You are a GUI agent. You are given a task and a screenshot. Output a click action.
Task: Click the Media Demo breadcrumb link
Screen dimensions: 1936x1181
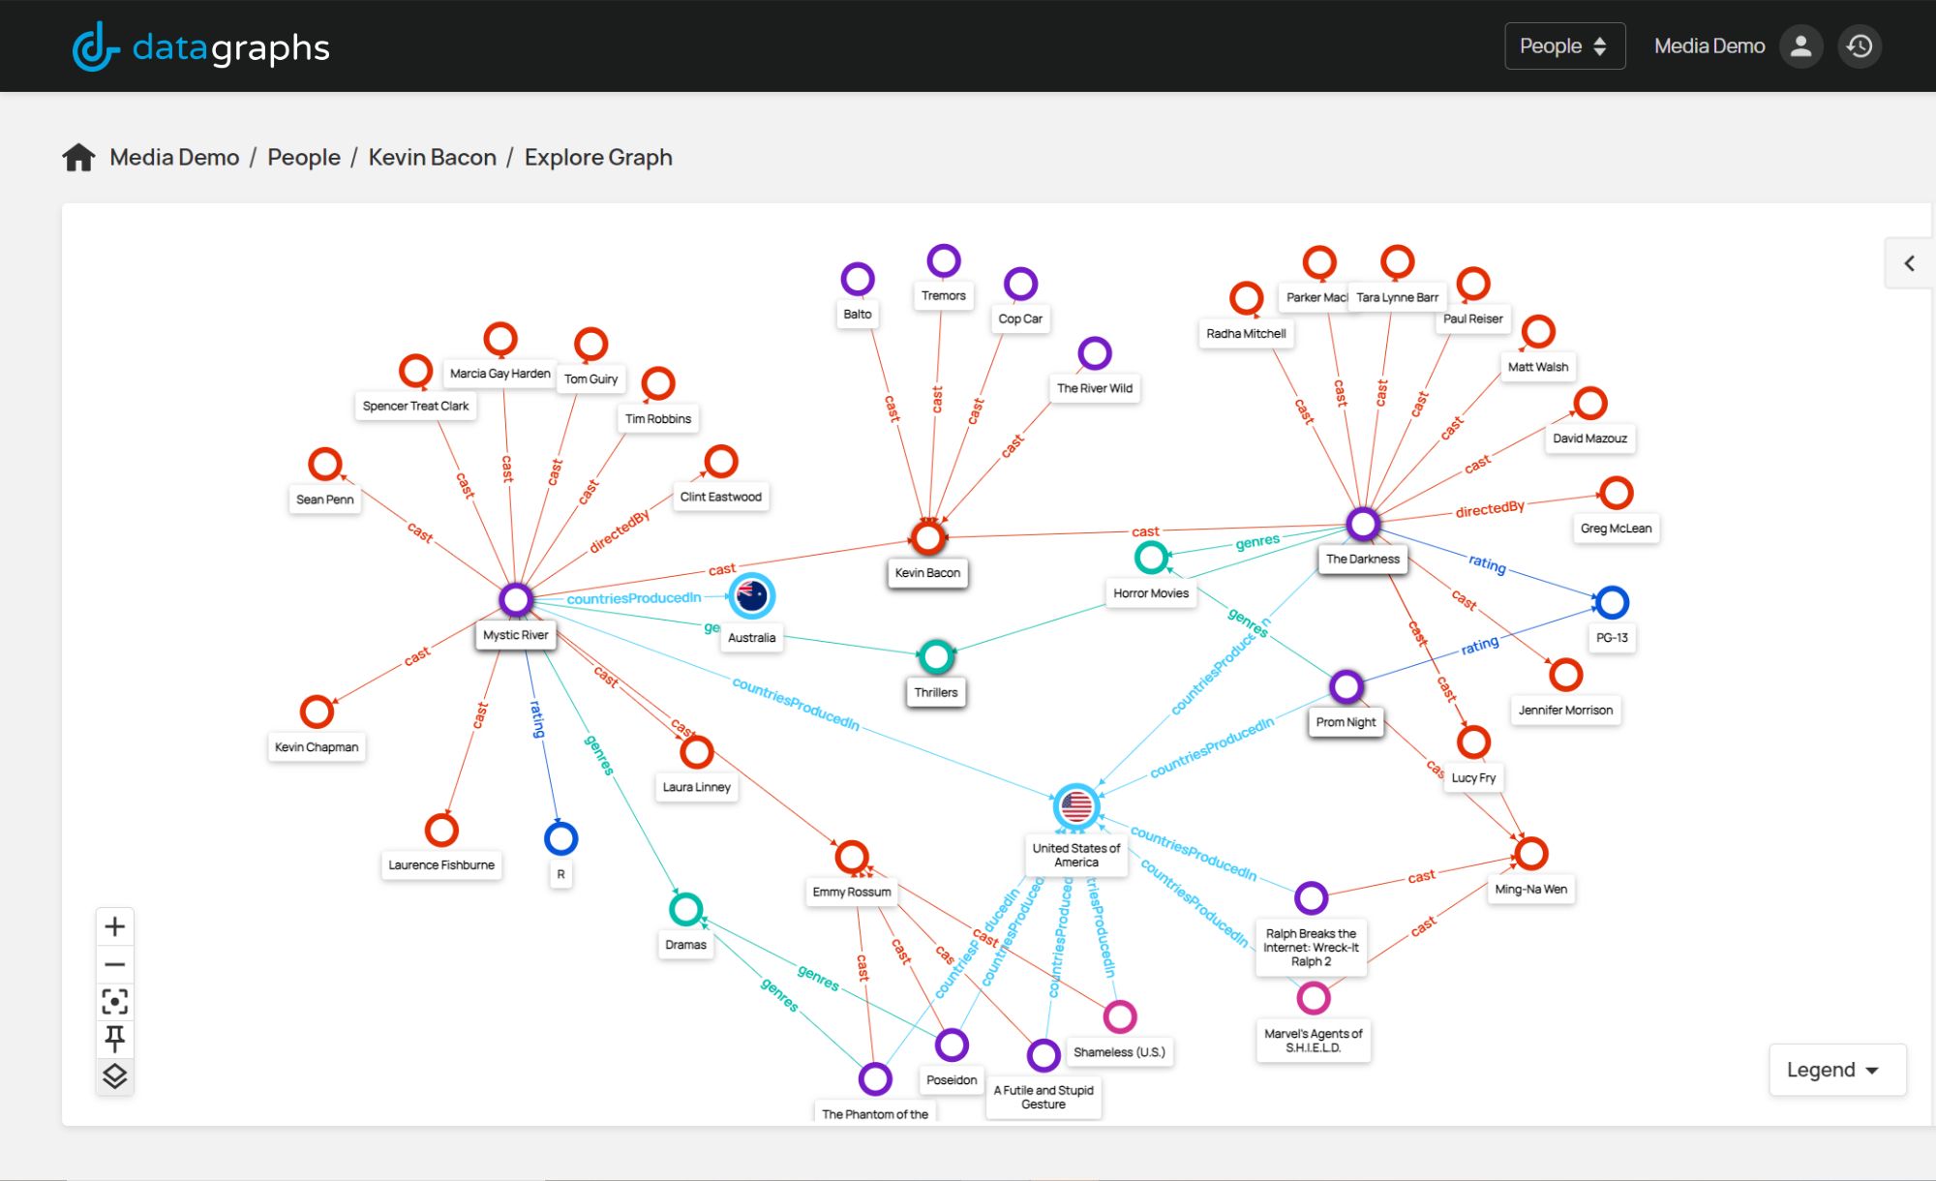tap(174, 157)
